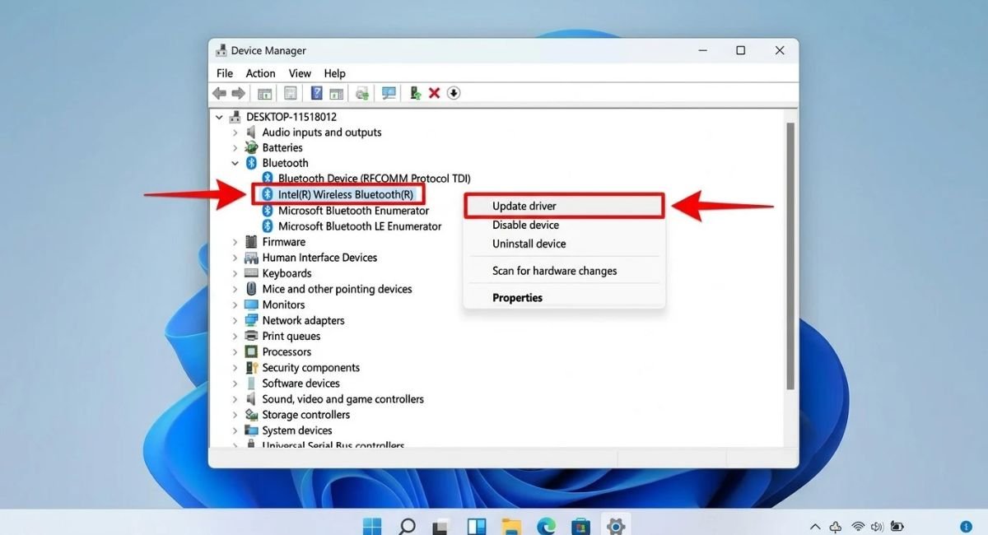Open the Properties toolbar icon

(x=290, y=93)
